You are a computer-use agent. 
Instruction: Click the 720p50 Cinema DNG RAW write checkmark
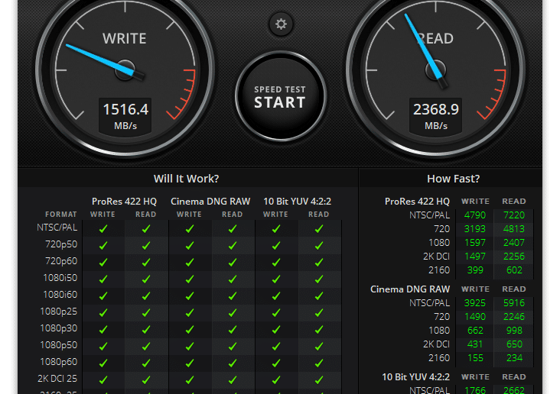tap(190, 245)
